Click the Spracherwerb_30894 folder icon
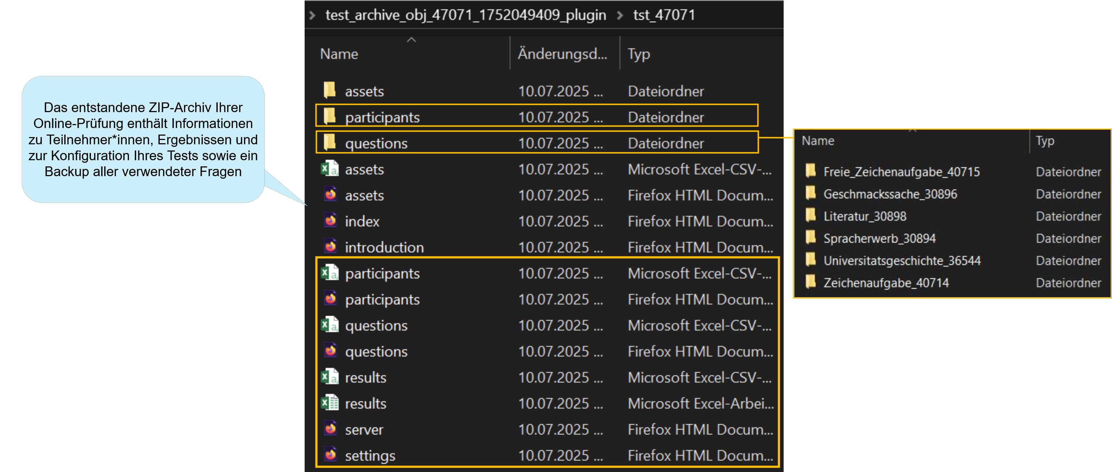 [811, 238]
